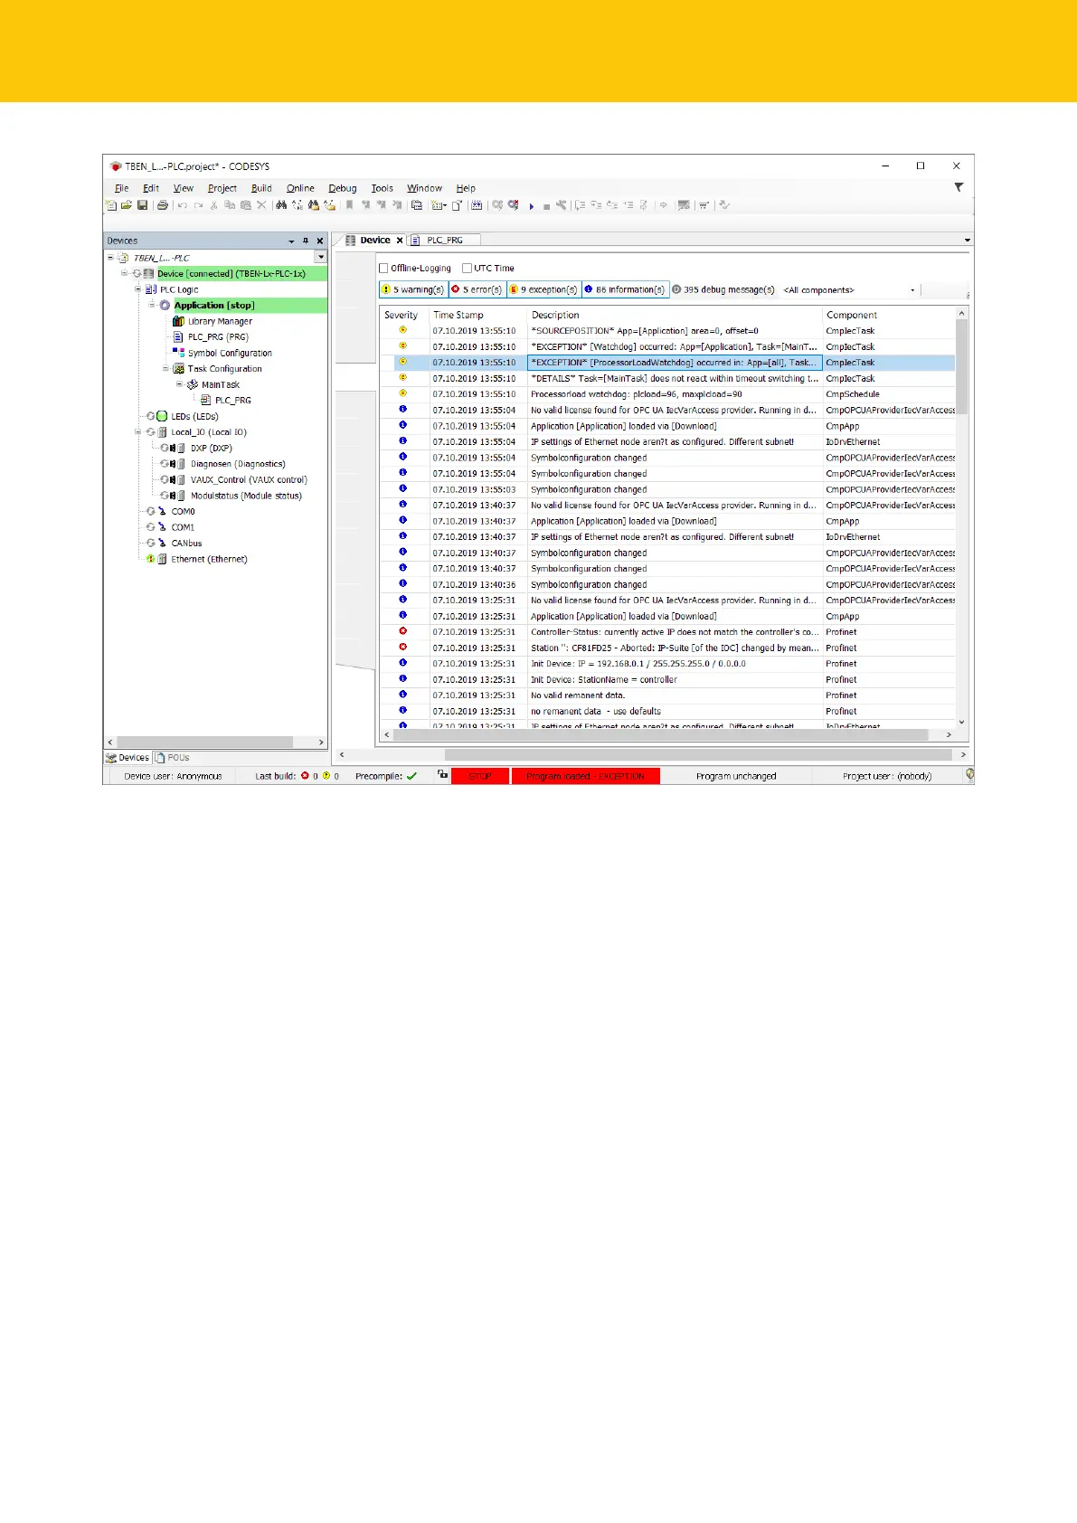Click the Print toolbar icon
This screenshot has width=1077, height=1523.
(163, 205)
